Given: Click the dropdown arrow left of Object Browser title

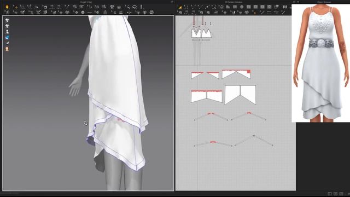Looking at the screenshot, I should [298, 2].
